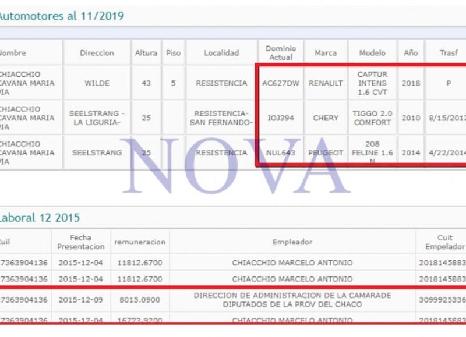Image resolution: width=466 pixels, height=337 pixels.
Task: Select the Modelo column header
Action: 372,53
